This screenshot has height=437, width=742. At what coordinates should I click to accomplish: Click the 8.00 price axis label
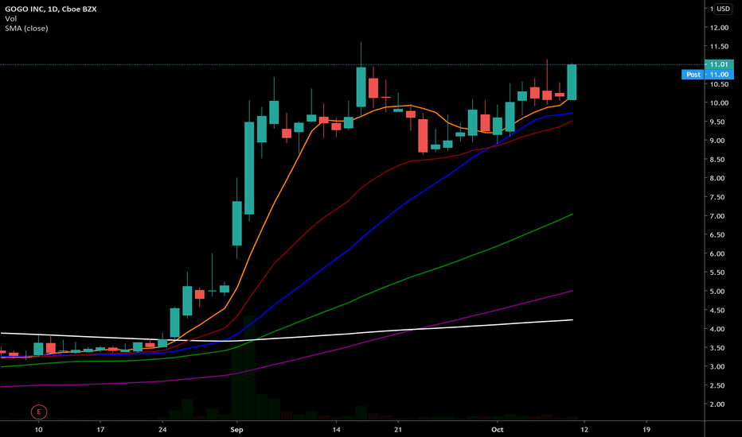(717, 178)
